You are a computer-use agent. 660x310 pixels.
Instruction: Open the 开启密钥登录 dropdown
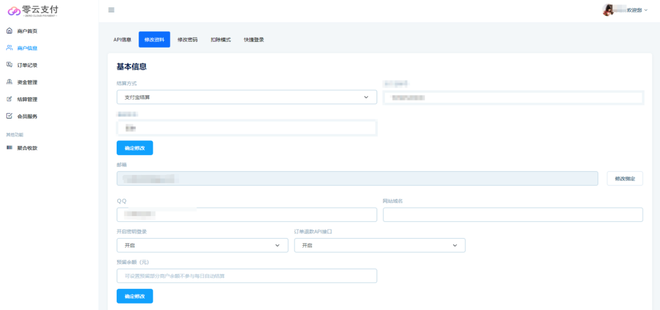point(202,246)
